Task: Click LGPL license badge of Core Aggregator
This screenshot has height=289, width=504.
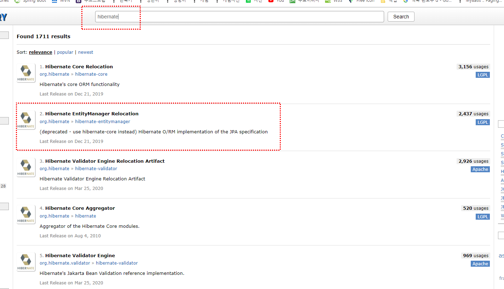Action: [x=483, y=216]
